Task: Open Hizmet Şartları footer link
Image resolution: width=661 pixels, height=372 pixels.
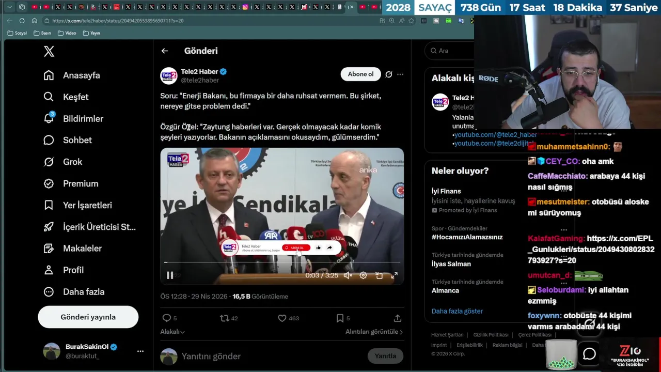Action: pyautogui.click(x=447, y=335)
